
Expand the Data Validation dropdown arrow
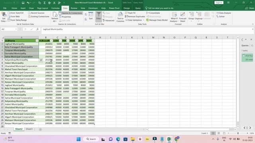pos(143,20)
